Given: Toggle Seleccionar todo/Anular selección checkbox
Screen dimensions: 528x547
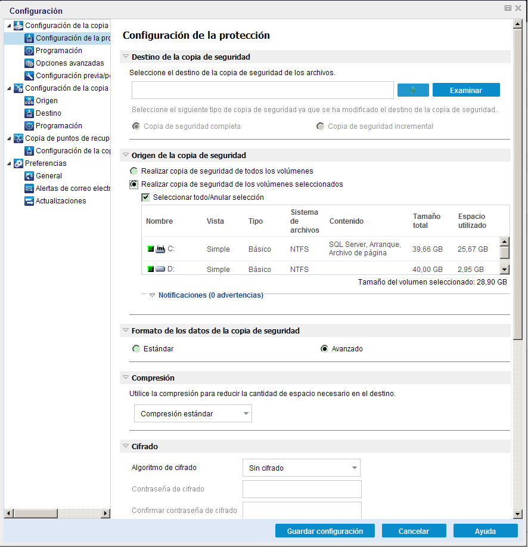Looking at the screenshot, I should click(x=145, y=197).
